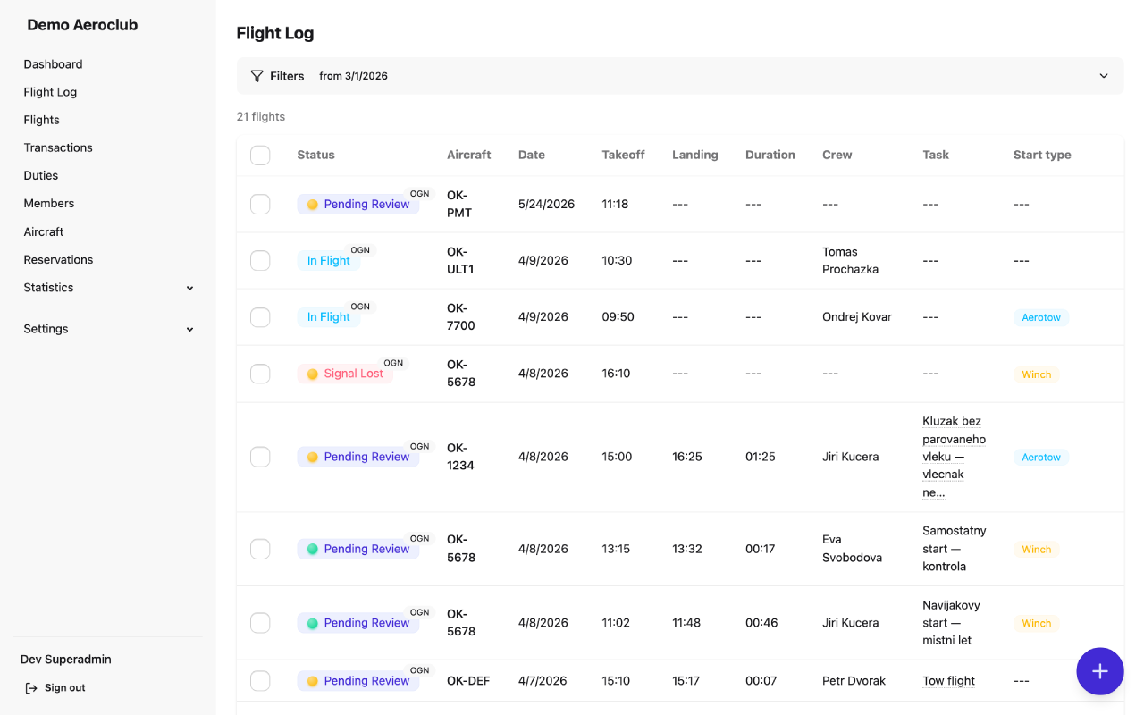Open the Kluzak bez parovaneho vleku task
Viewport: 1144px width, 715px height.
[954, 457]
